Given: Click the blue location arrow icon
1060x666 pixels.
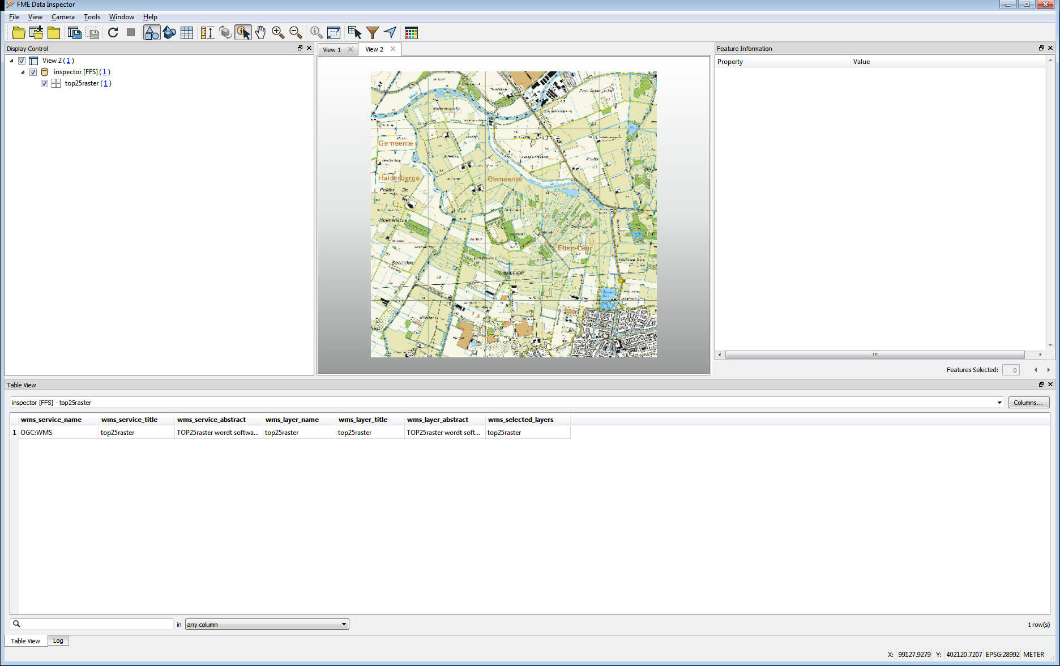Looking at the screenshot, I should coord(390,33).
